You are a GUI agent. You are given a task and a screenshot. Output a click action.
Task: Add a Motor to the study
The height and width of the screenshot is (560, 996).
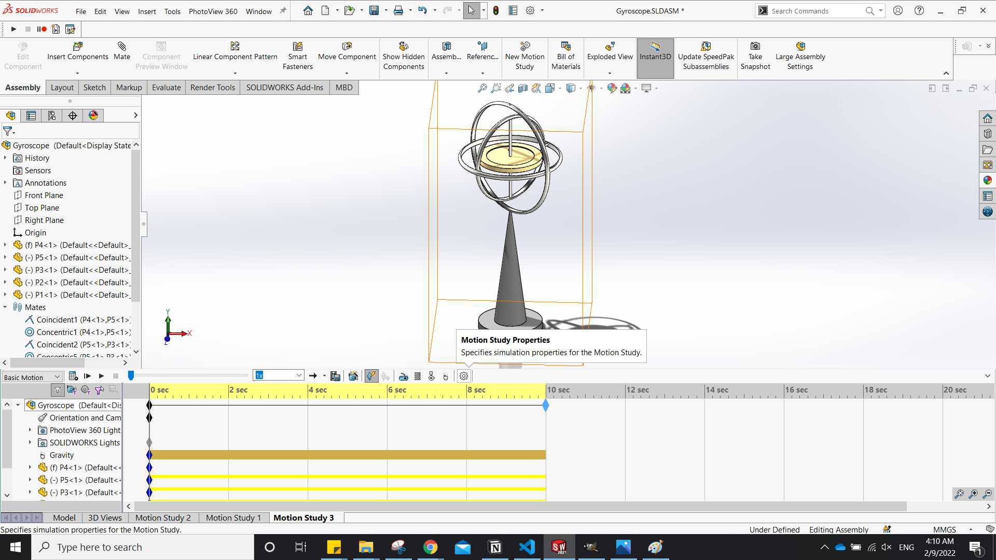404,376
